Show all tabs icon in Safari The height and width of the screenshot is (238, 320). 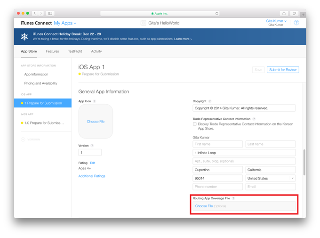294,13
